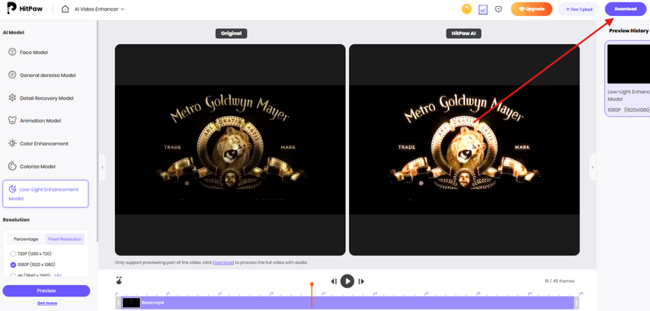
Task: Click the Animation Model bear icon
Action: click(12, 120)
